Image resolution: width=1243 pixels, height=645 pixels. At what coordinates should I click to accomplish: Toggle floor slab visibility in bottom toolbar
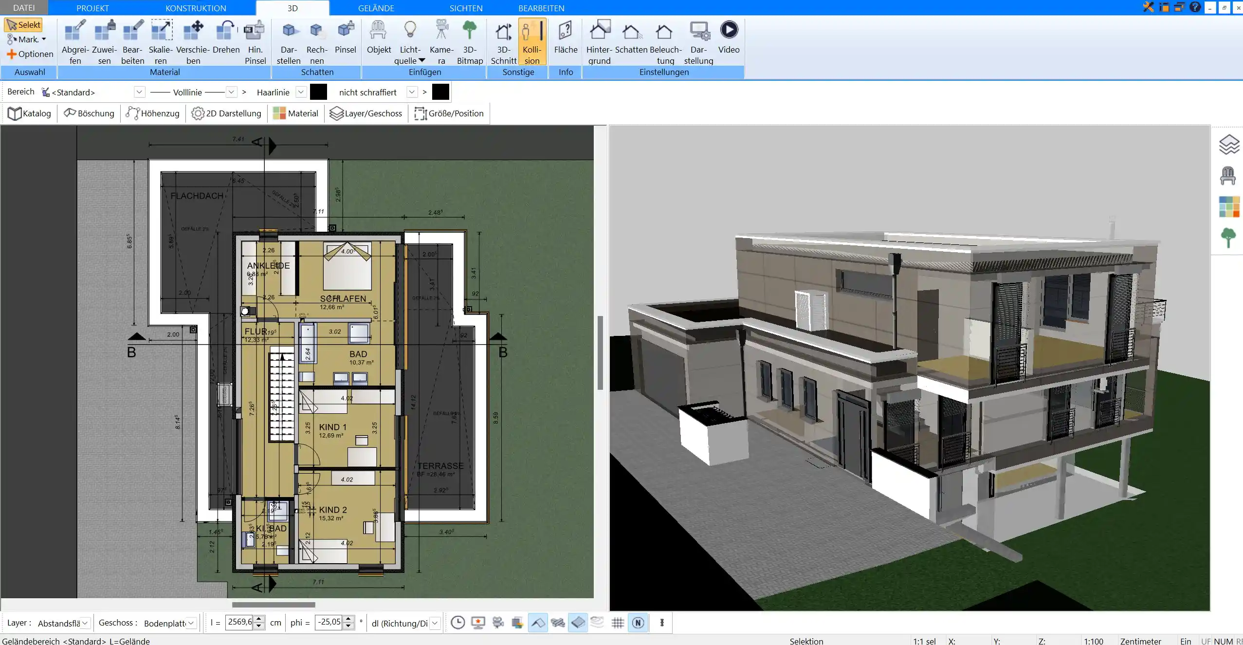click(x=578, y=623)
